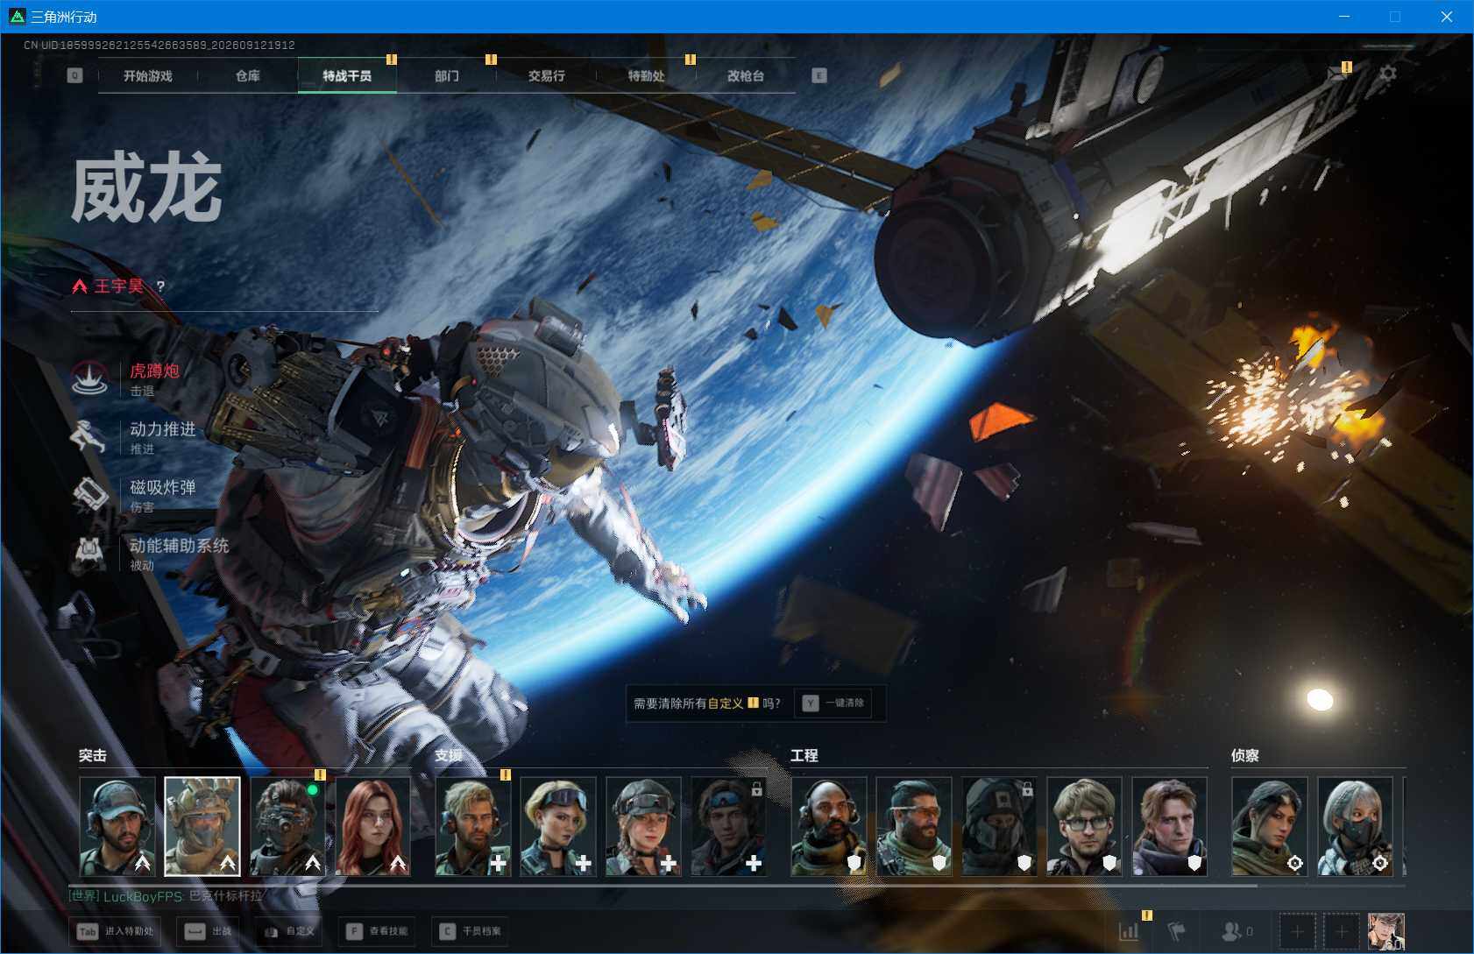Screen dimensions: 1474x954
Task: Select the first 突击 operator with cap
Action: coord(117,826)
